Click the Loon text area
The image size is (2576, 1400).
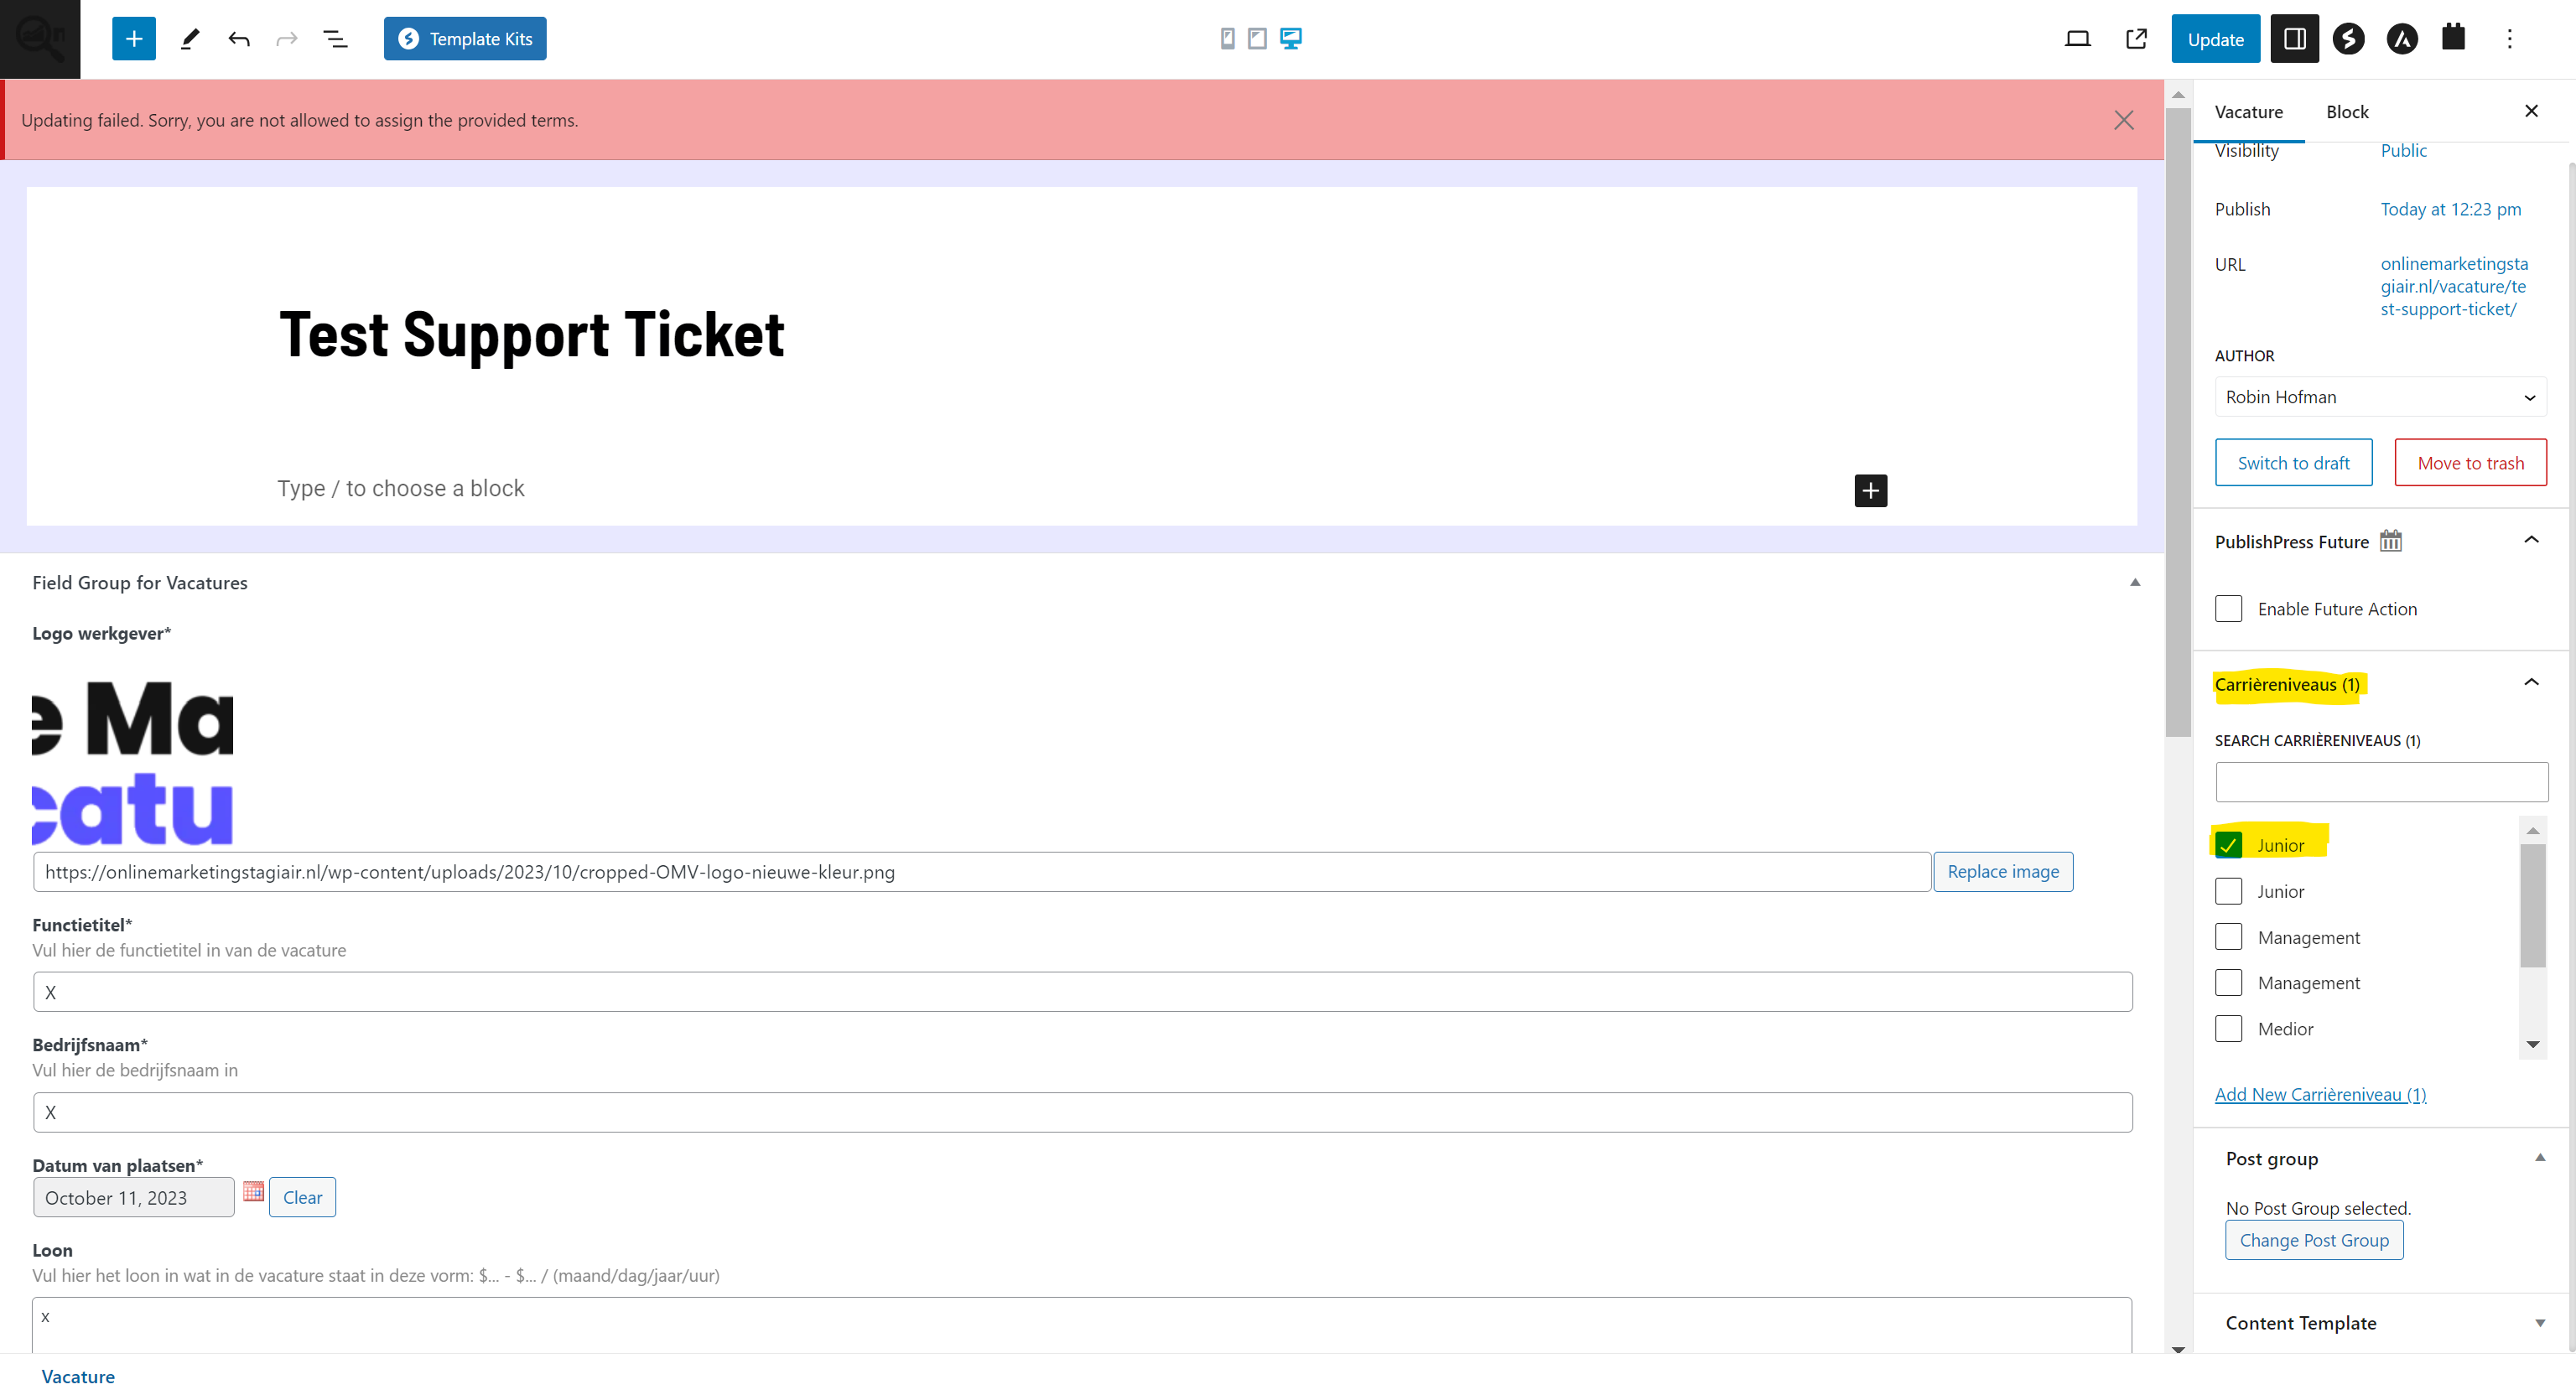[x=1082, y=1326]
